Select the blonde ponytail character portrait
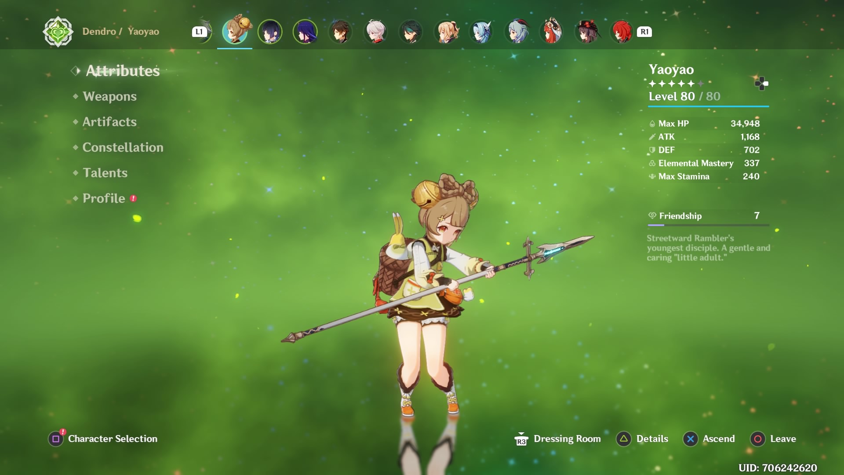The image size is (844, 475). (x=446, y=32)
